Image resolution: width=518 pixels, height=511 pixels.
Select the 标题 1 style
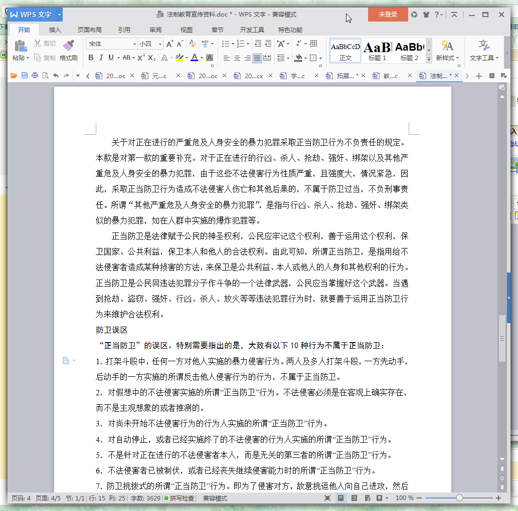click(x=377, y=51)
